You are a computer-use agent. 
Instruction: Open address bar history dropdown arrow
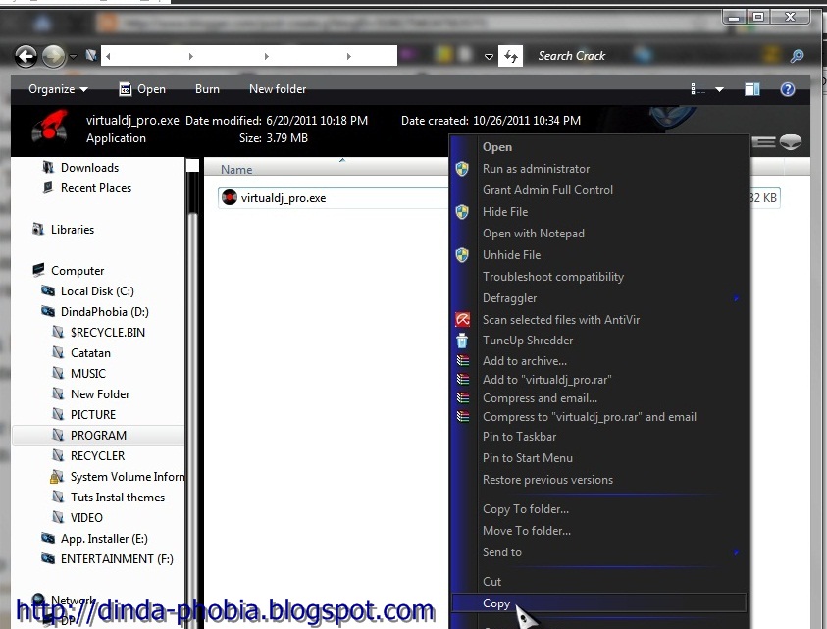(489, 57)
